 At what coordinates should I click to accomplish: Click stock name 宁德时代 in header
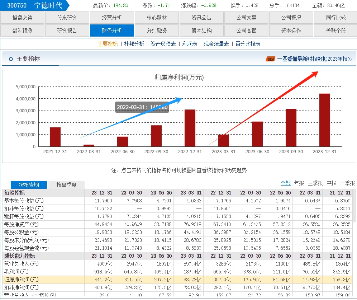(48, 5)
